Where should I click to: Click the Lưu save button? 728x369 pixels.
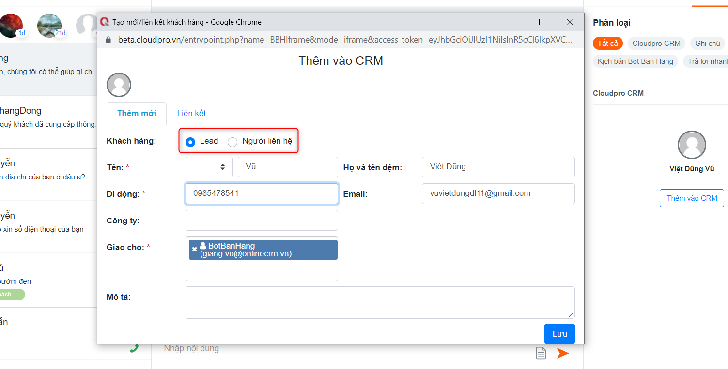(559, 334)
